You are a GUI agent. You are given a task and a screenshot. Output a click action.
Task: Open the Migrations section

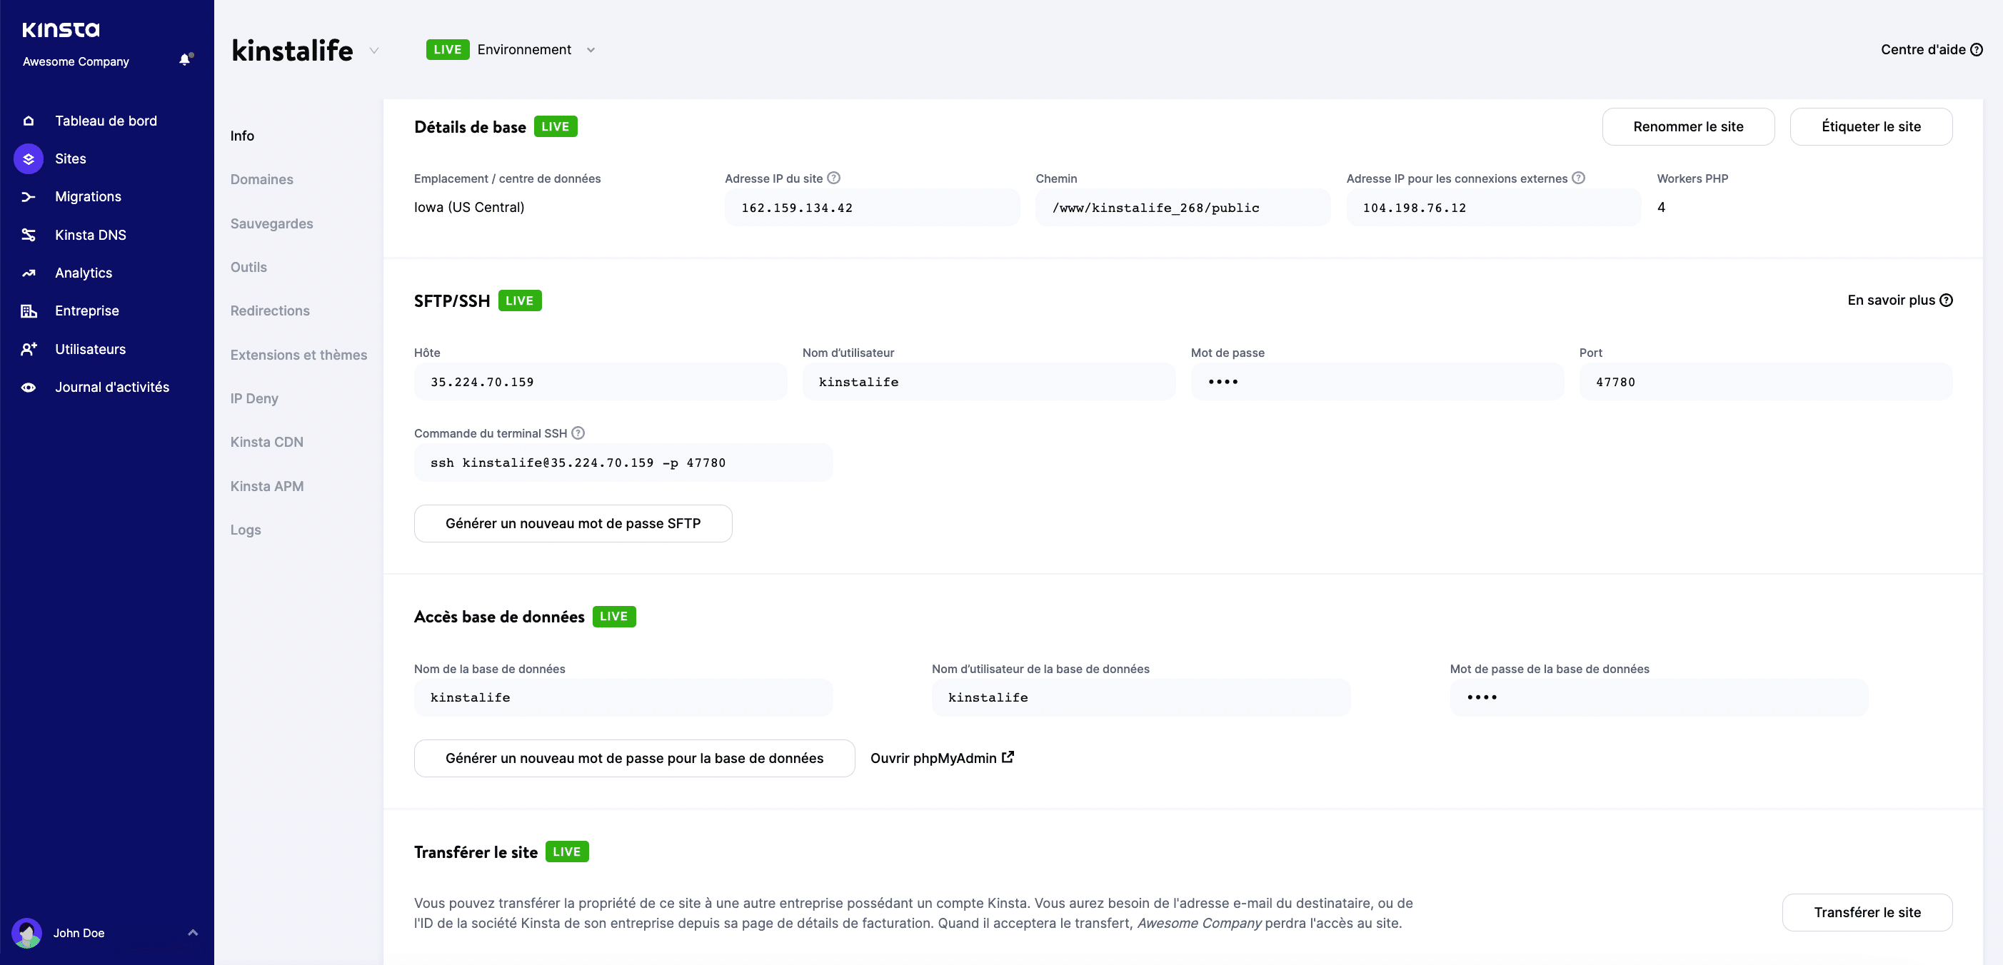click(87, 196)
